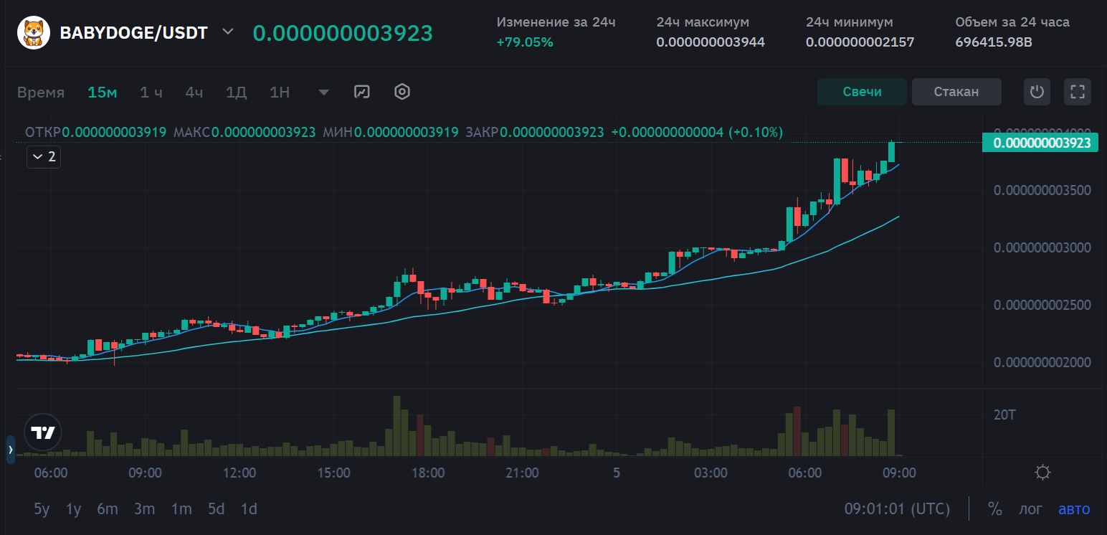Toggle auto scale авто
Image resolution: width=1107 pixels, height=535 pixels.
(1074, 509)
